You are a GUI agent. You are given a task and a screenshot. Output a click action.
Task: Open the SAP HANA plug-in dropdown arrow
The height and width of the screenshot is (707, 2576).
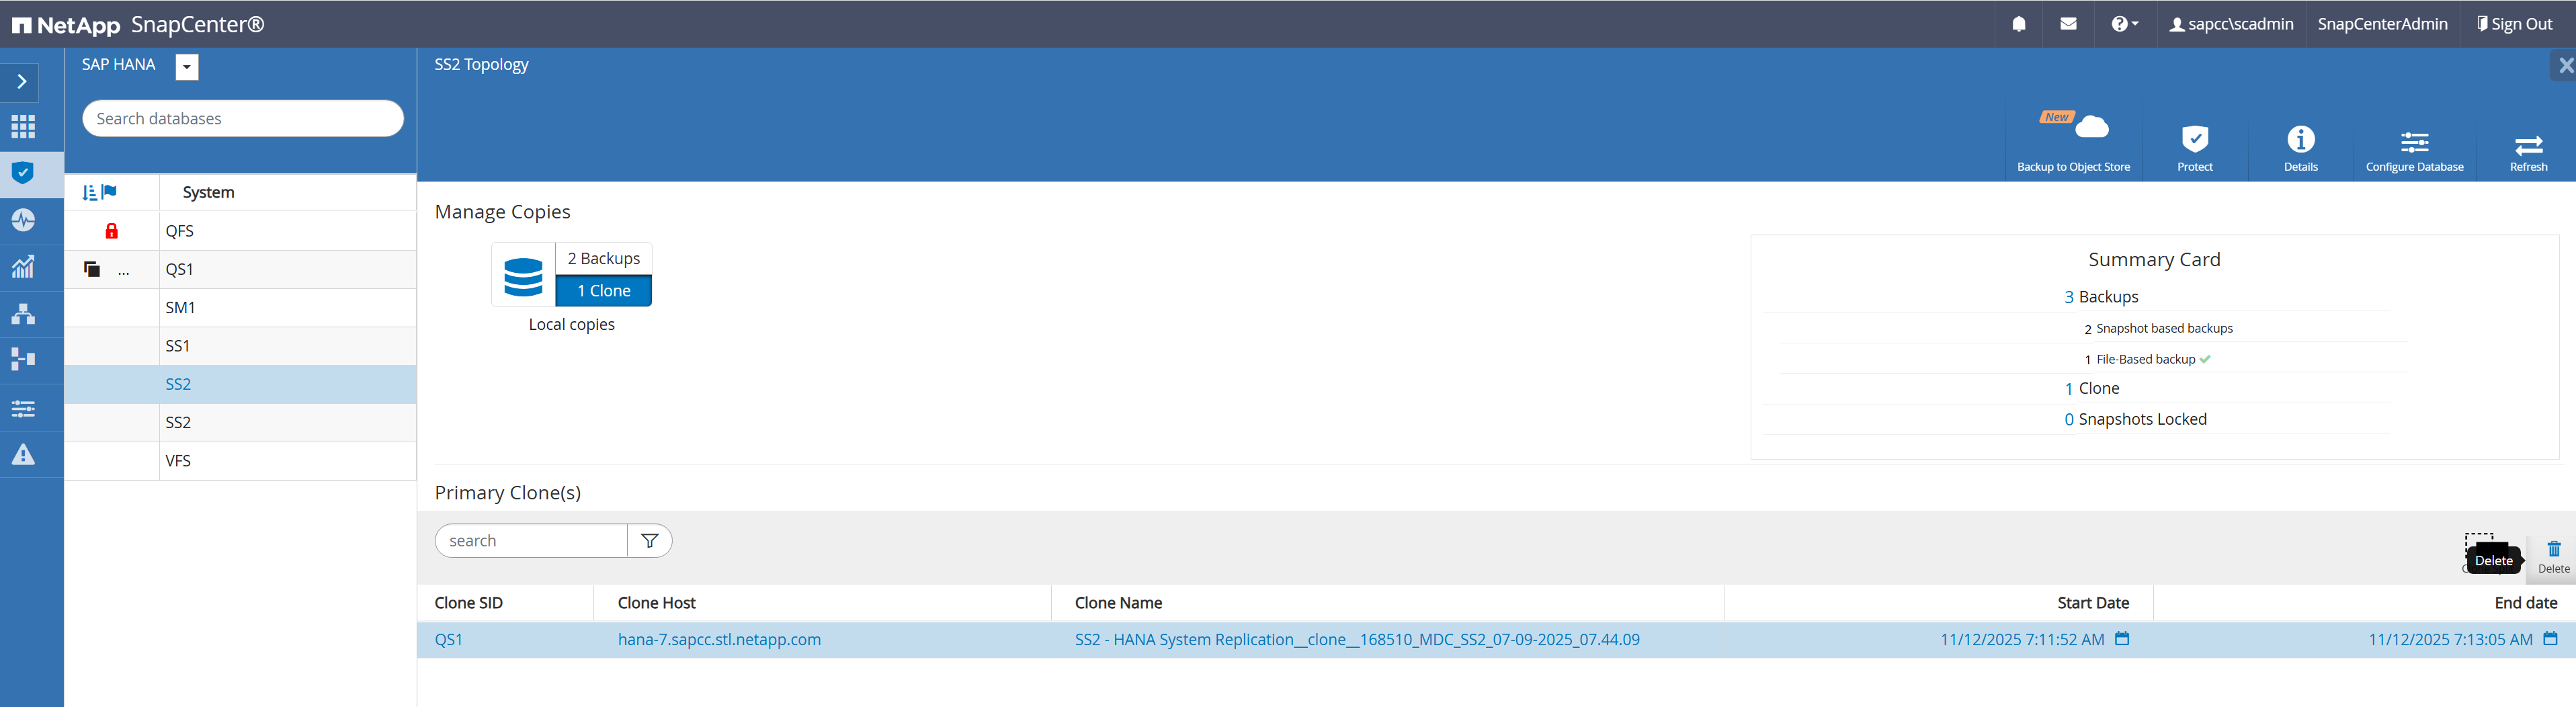[187, 67]
